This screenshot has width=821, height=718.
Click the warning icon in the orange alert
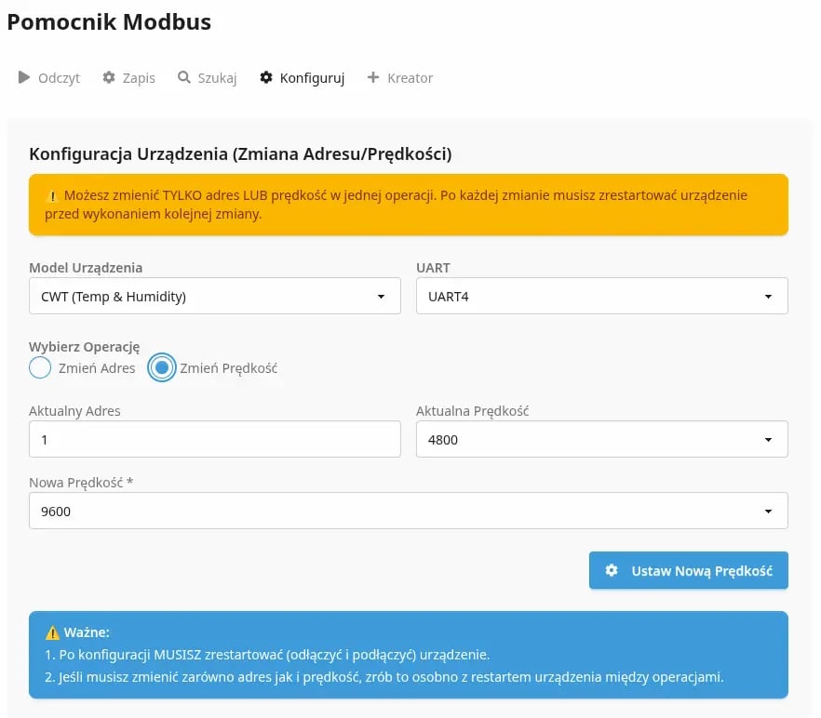coord(52,196)
